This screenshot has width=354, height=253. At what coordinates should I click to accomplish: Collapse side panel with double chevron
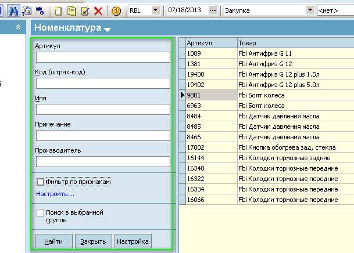18,27
